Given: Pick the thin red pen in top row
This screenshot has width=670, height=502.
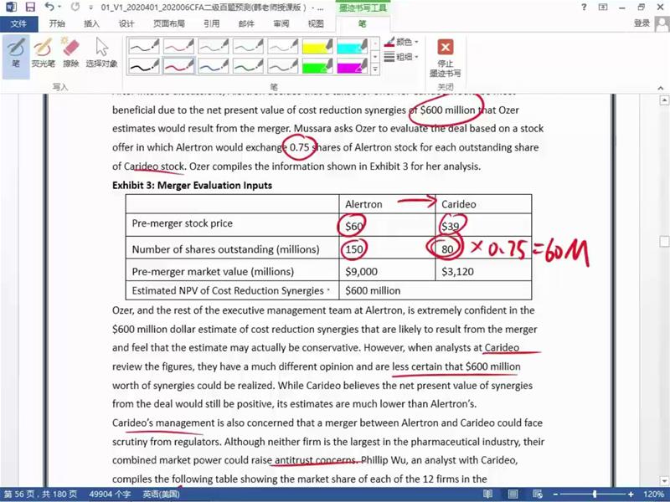Looking at the screenshot, I should (x=178, y=46).
